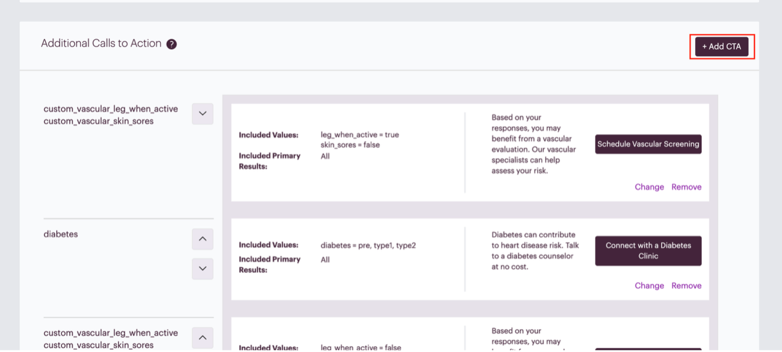Click the diabetes = pre, type1, type2 value
The width and height of the screenshot is (782, 352).
368,245
